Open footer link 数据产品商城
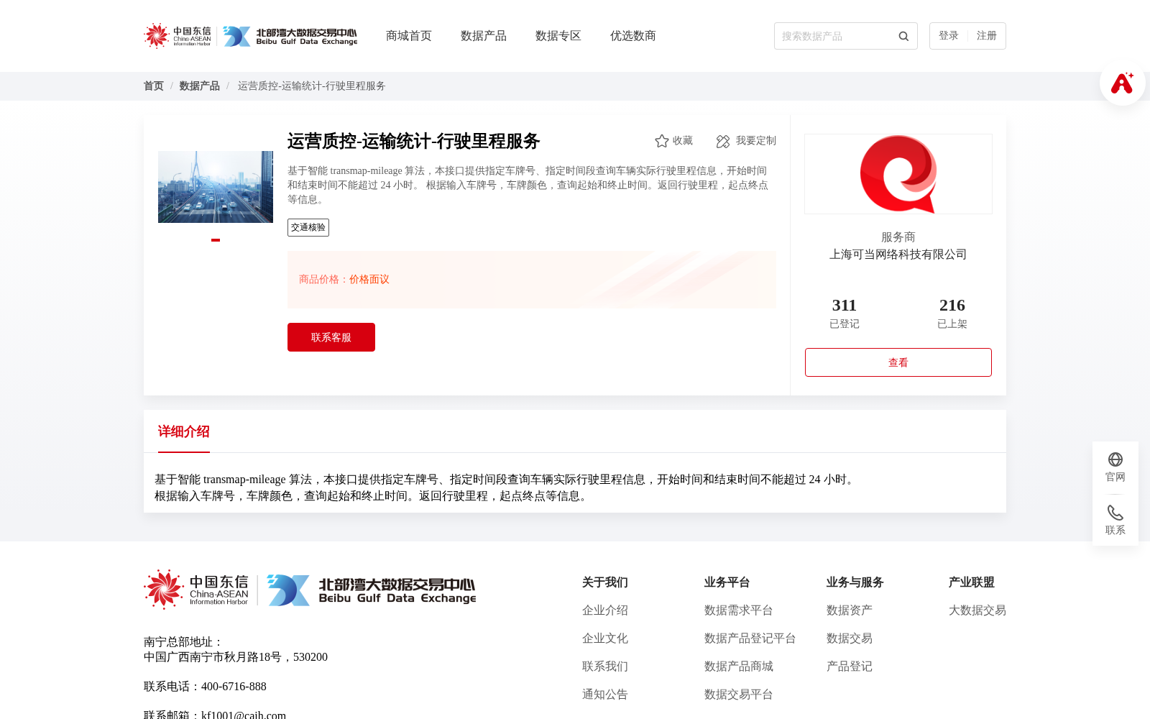Image resolution: width=1150 pixels, height=719 pixels. [739, 667]
